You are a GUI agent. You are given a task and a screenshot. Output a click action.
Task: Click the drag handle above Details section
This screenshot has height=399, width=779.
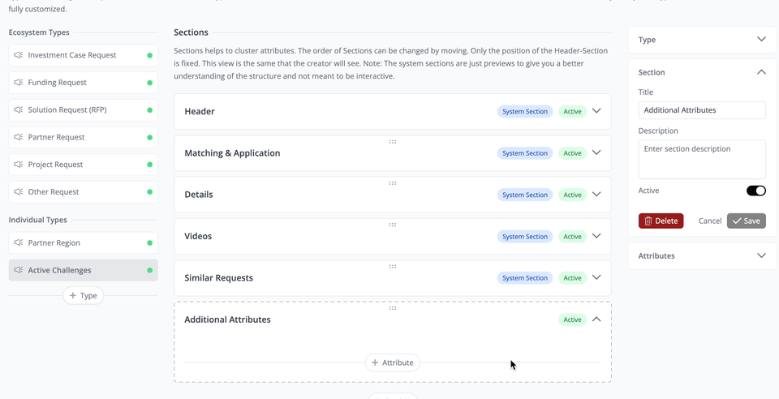tap(393, 183)
